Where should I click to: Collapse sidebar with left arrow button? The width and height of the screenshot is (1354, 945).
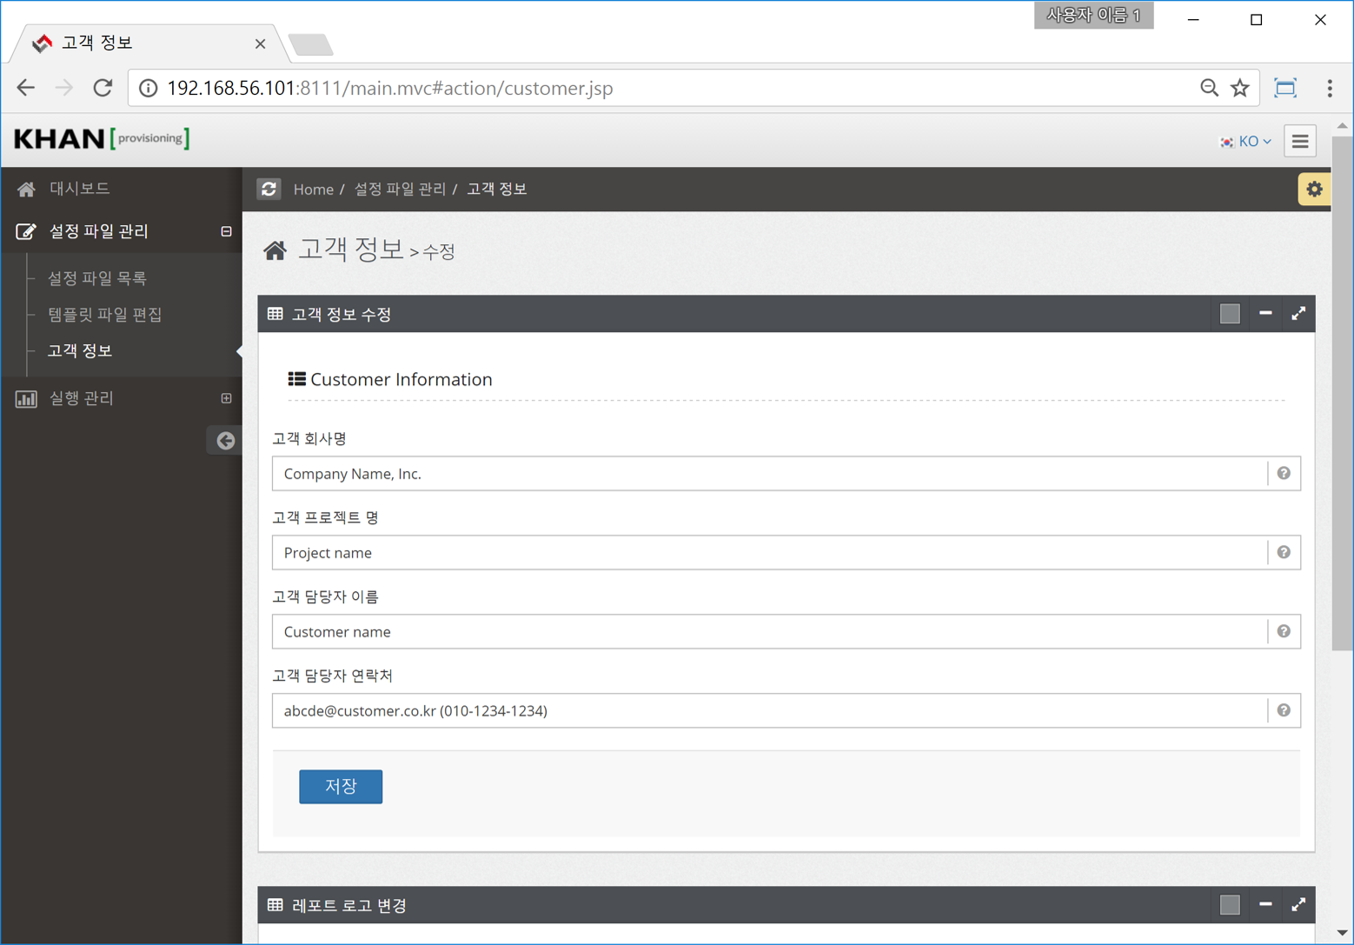point(225,441)
